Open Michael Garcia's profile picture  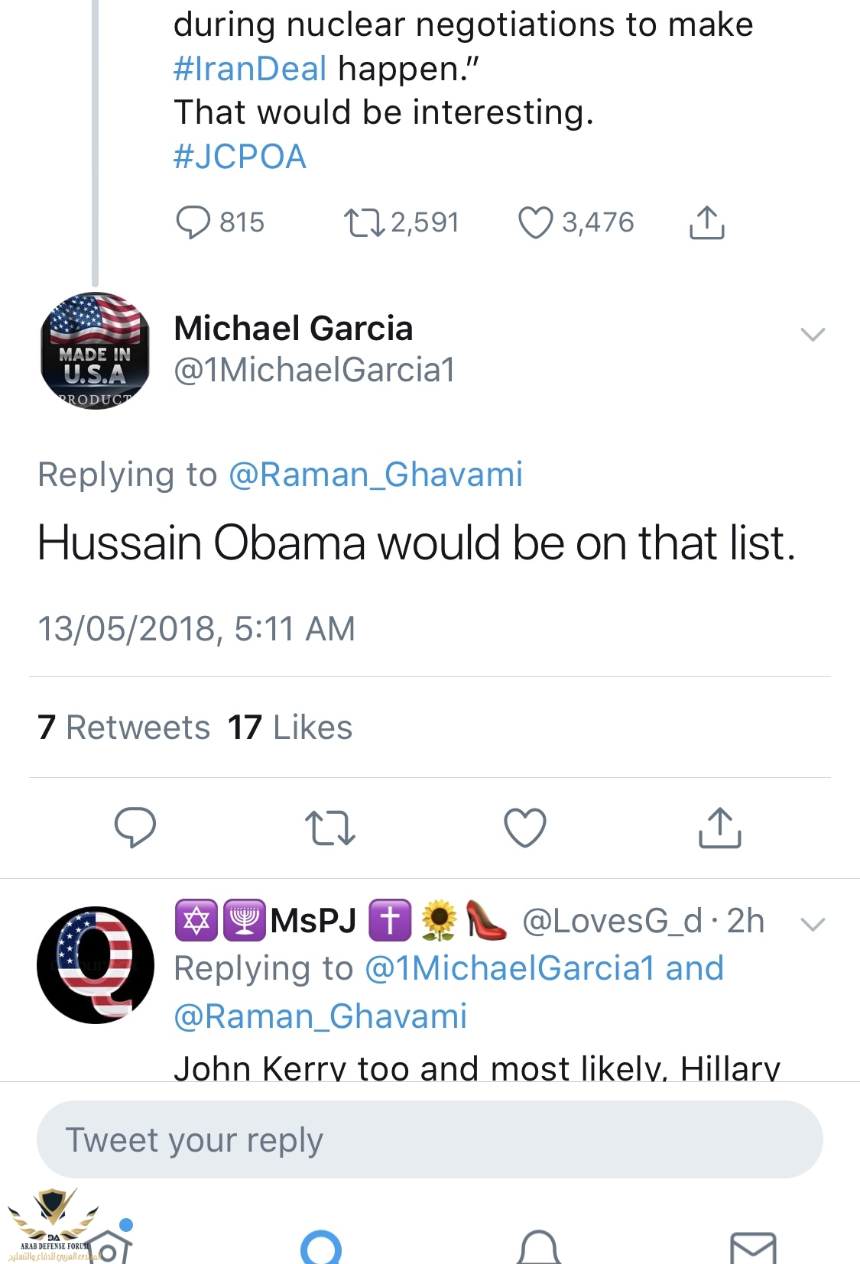point(95,352)
